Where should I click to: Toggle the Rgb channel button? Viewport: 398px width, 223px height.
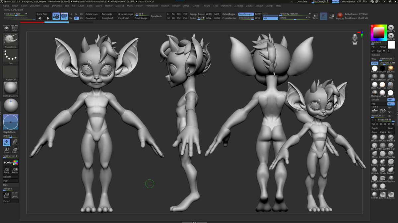379,51
